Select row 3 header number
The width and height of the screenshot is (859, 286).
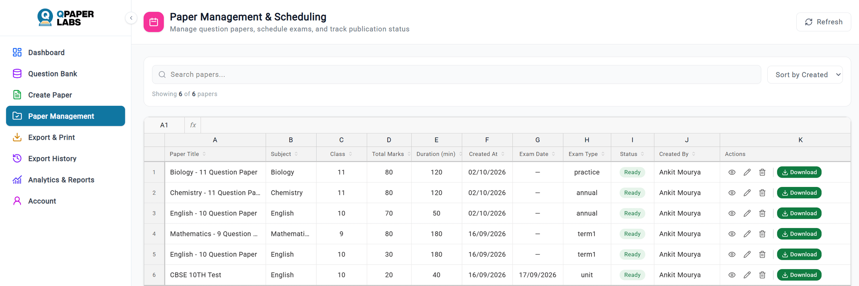pyautogui.click(x=154, y=213)
